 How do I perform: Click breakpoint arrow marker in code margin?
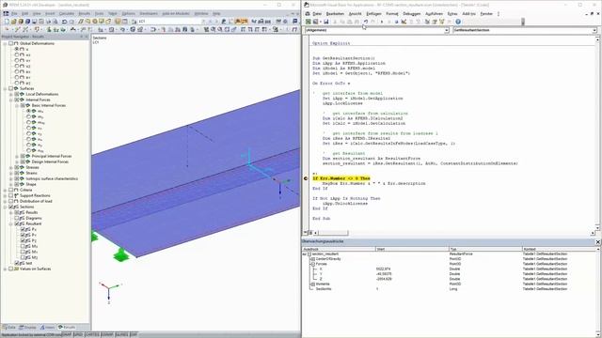306,178
